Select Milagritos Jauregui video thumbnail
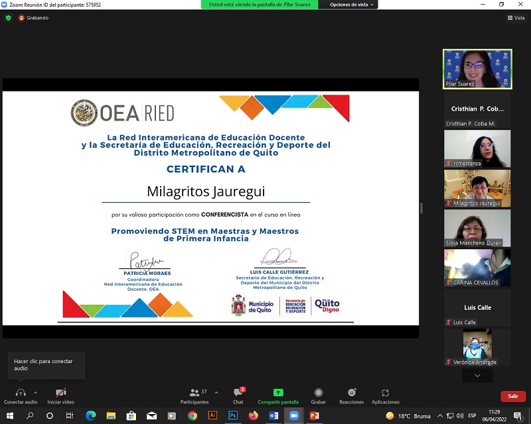The width and height of the screenshot is (531, 424). coord(477,188)
